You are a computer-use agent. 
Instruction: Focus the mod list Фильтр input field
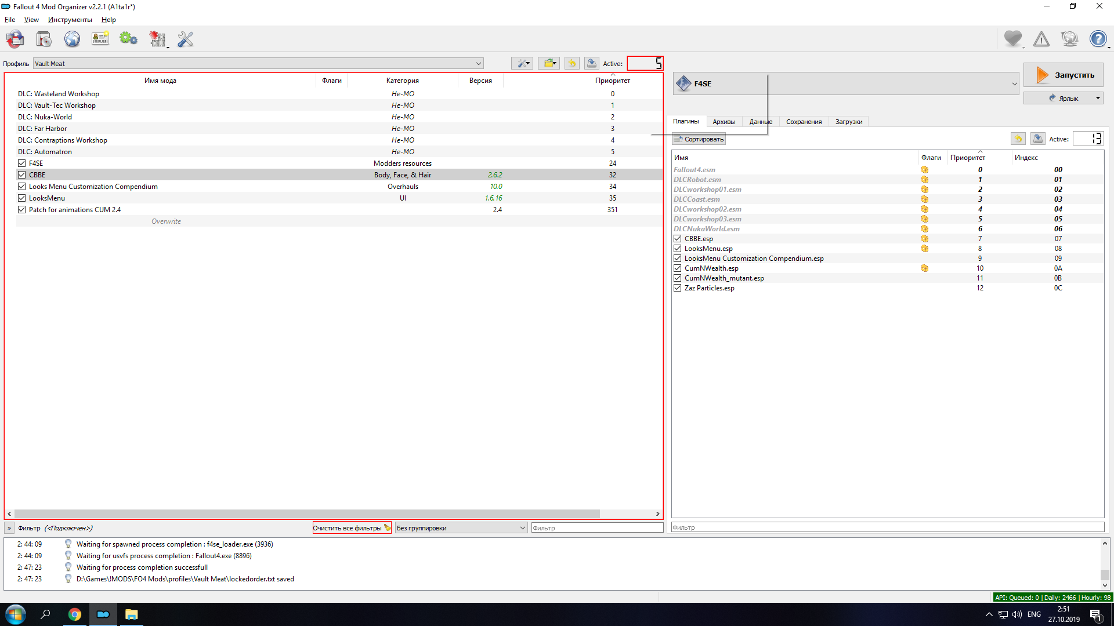point(597,528)
